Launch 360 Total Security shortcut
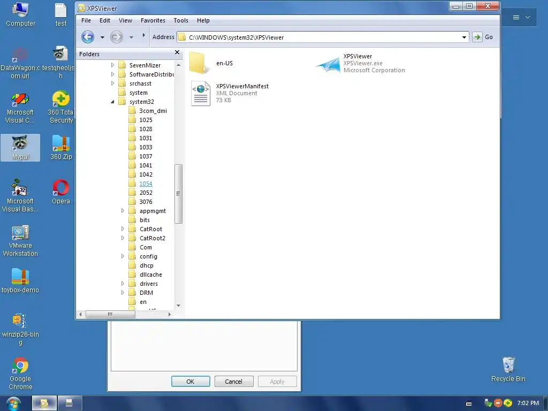Viewport: 548px width, 411px height. 61,108
